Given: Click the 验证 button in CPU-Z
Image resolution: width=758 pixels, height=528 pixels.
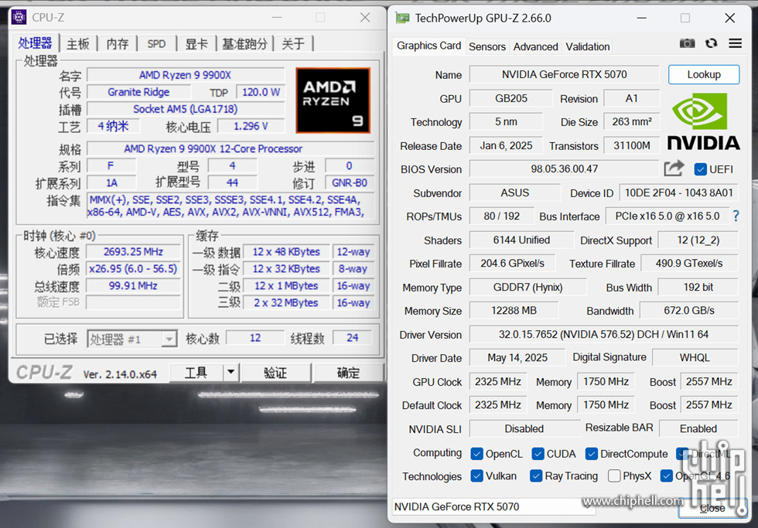Looking at the screenshot, I should (x=275, y=373).
